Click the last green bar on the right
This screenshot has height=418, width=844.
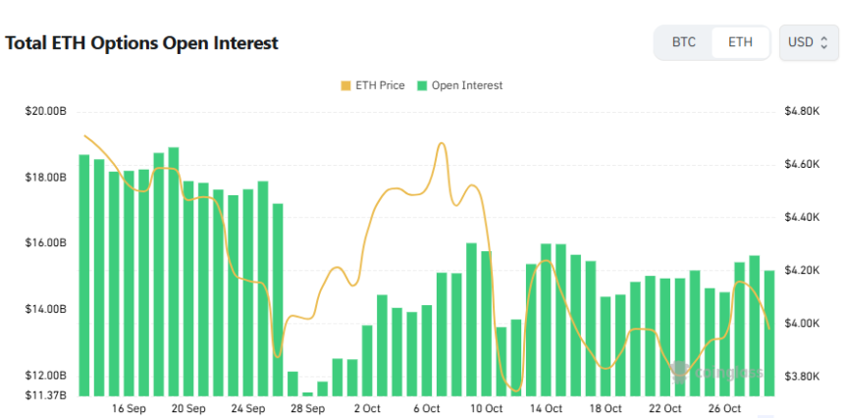click(768, 332)
